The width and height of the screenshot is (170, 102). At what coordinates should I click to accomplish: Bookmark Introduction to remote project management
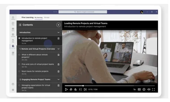(58, 38)
